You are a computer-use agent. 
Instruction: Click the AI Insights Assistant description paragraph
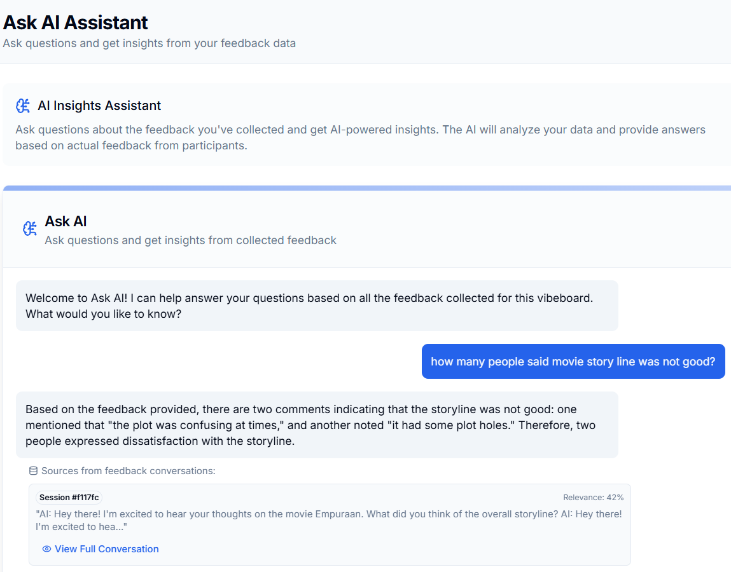click(x=360, y=137)
